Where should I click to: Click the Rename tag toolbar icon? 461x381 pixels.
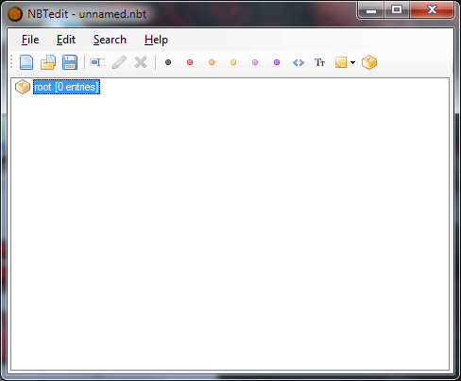click(x=97, y=62)
